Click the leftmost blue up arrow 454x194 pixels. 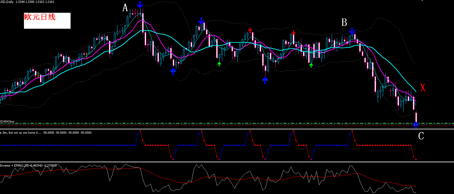pyautogui.click(x=173, y=71)
